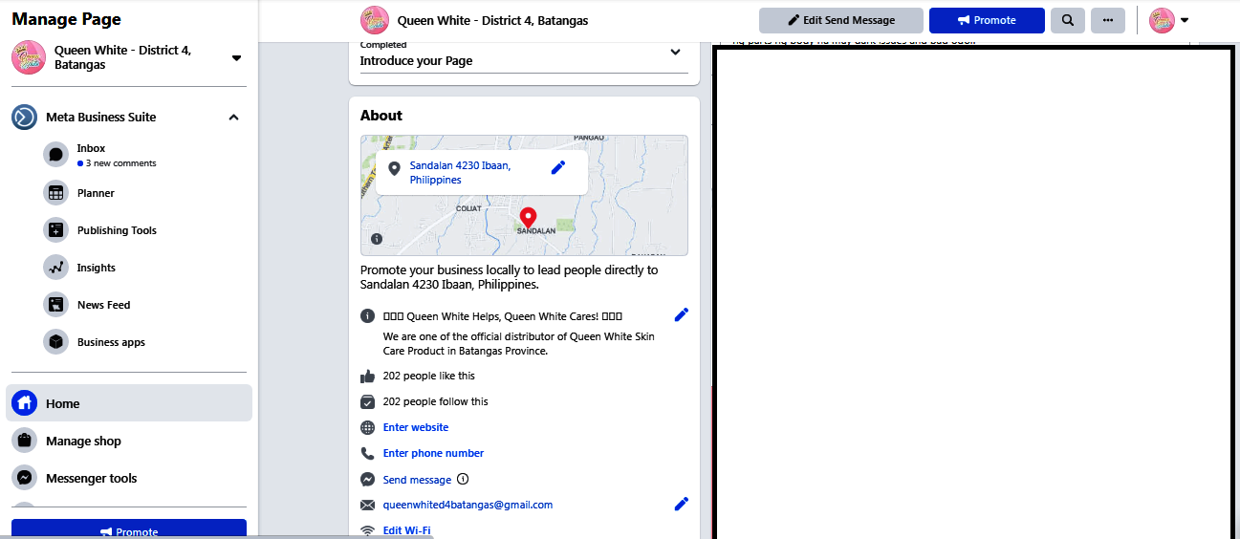The height and width of the screenshot is (539, 1240).
Task: Click '202 people like this' text
Action: pos(428,376)
